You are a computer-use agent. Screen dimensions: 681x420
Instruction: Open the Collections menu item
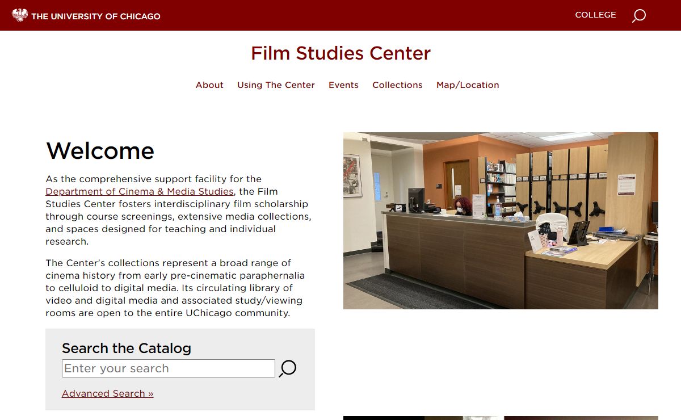[x=397, y=85]
